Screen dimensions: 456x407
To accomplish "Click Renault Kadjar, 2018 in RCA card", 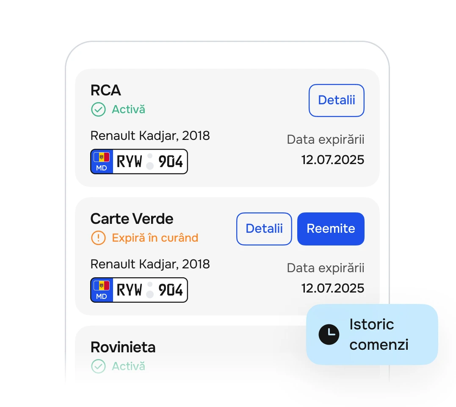I will tap(150, 136).
